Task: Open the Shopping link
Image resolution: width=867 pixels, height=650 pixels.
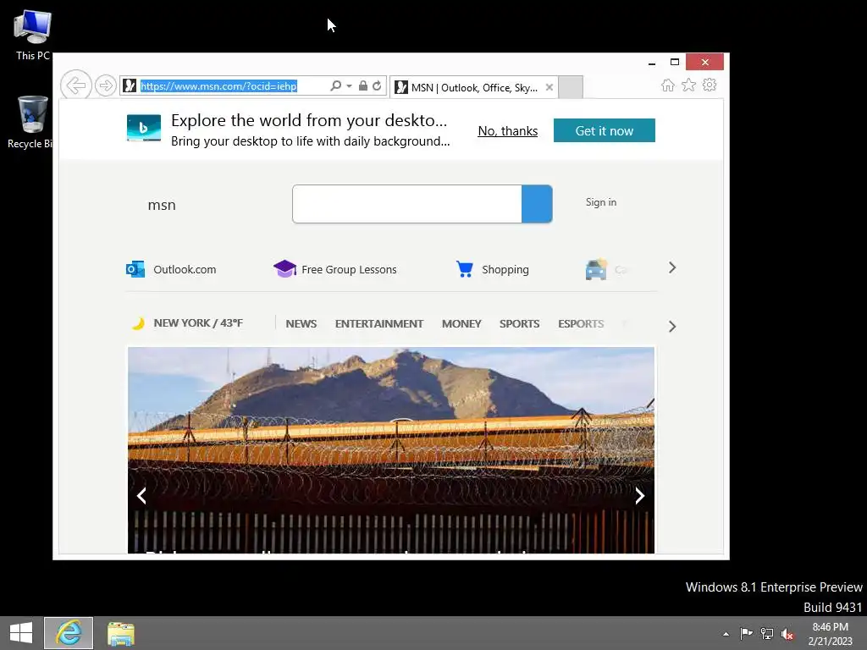Action: coord(505,270)
